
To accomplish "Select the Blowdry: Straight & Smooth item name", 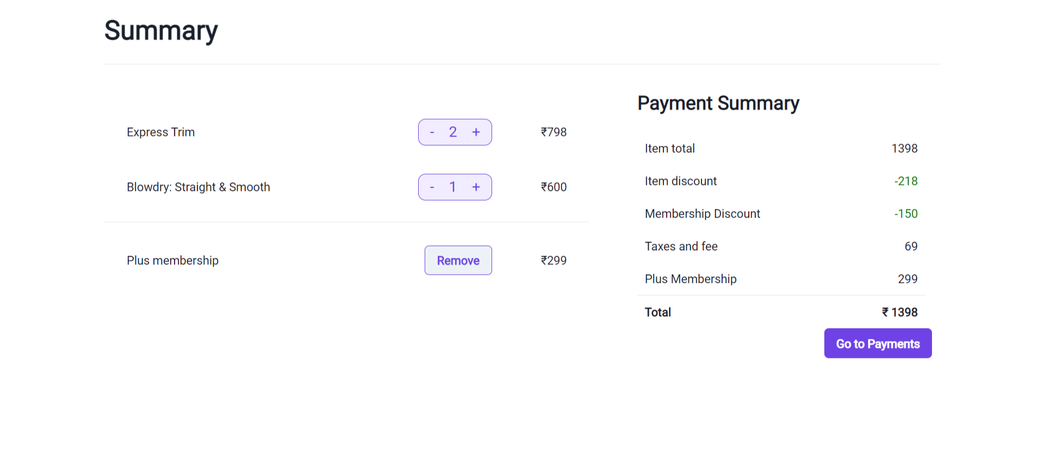I will click(198, 187).
